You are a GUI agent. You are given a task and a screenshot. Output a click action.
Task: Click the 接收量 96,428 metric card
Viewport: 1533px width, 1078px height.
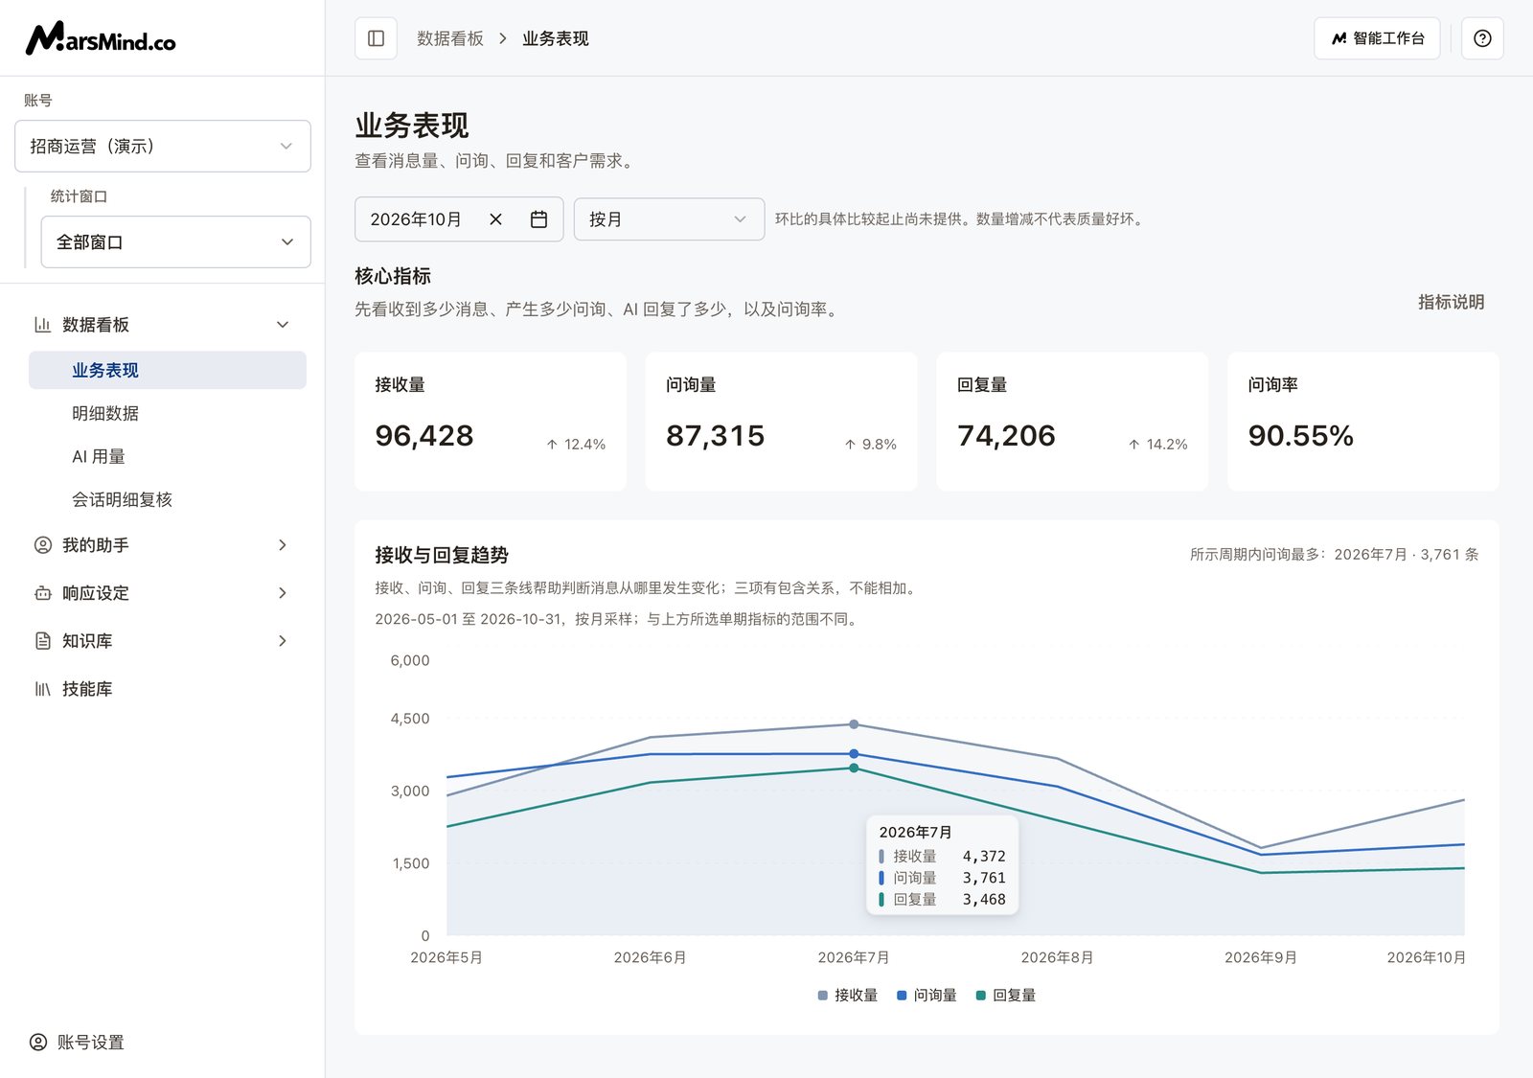point(491,422)
